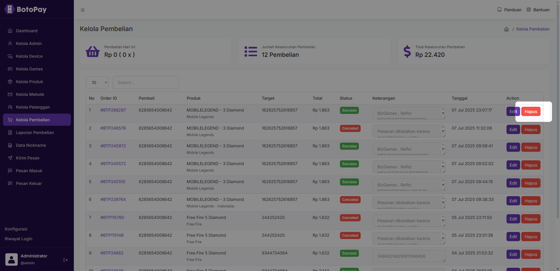Open order #BTP240572
The width and height of the screenshot is (560, 271).
click(x=113, y=164)
